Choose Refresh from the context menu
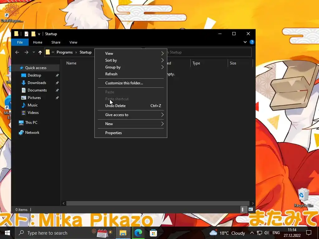319x239 pixels. click(x=131, y=74)
